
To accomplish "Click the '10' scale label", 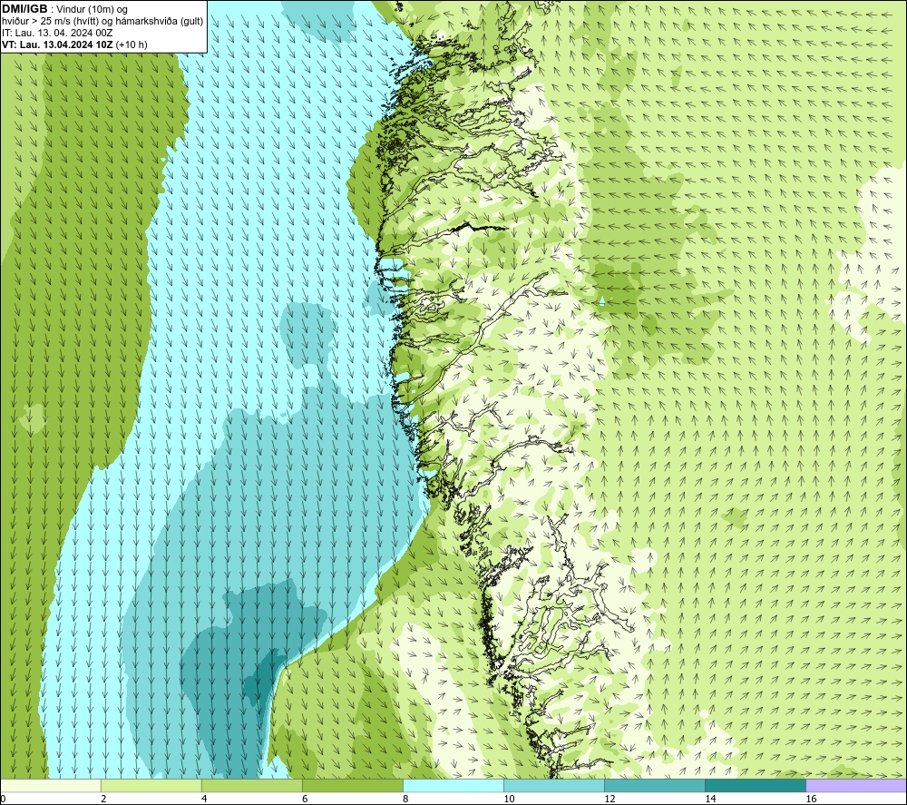I will [x=509, y=799].
